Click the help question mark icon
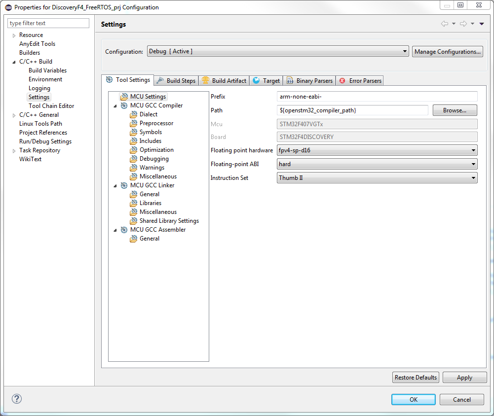This screenshot has height=416, width=494. point(17,399)
